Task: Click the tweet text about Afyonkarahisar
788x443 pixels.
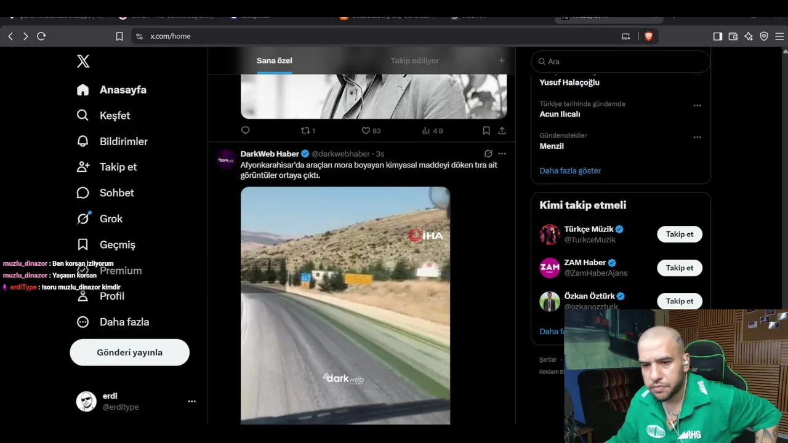Action: click(369, 170)
